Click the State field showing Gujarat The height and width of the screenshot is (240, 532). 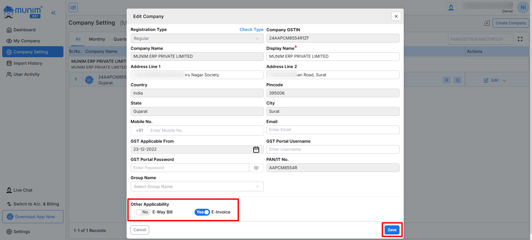(x=197, y=111)
